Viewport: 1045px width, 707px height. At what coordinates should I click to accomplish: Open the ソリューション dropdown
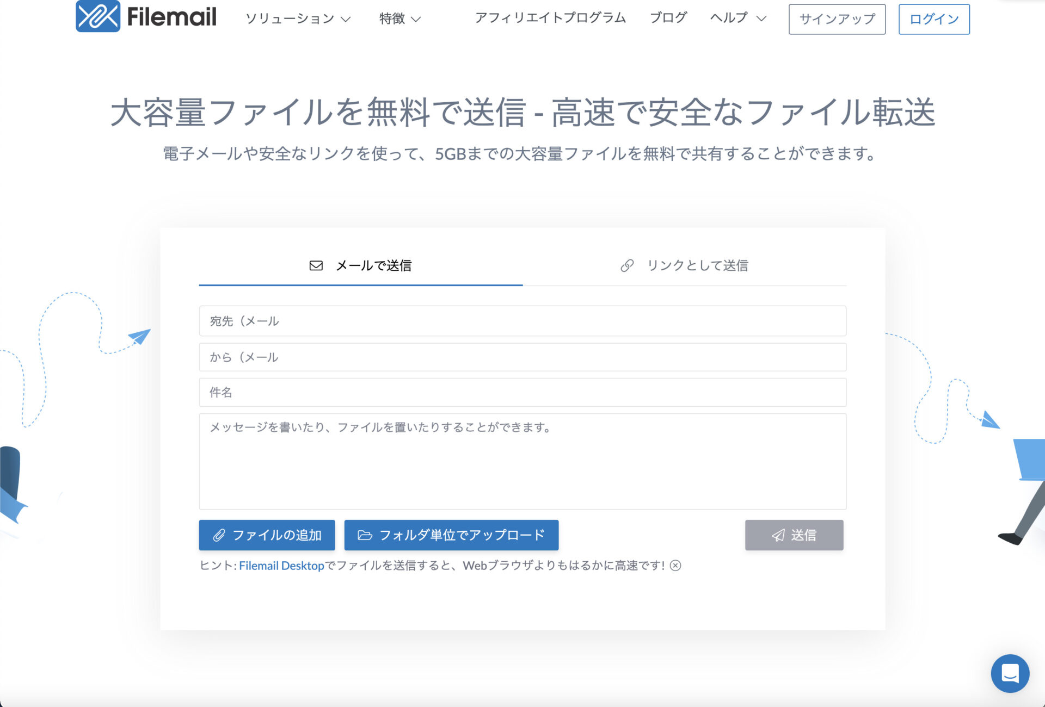click(x=289, y=19)
